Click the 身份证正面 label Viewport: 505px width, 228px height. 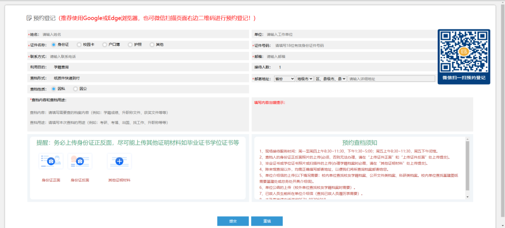(x=51, y=180)
